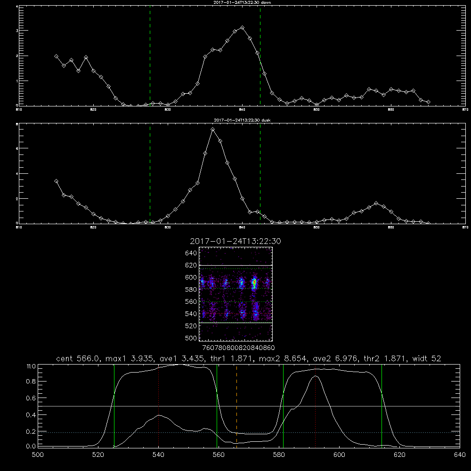
Task: Click the highest diamond marker in dawn plot
Action: (x=243, y=28)
